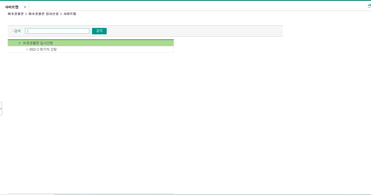
Task: Select the 사이트맵 tab
Action: pyautogui.click(x=12, y=7)
